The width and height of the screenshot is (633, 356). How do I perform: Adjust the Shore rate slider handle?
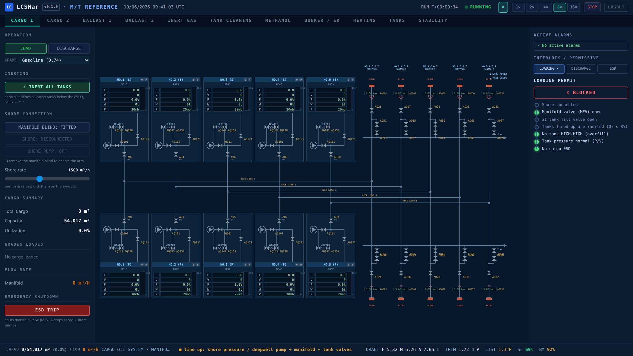pyautogui.click(x=40, y=179)
